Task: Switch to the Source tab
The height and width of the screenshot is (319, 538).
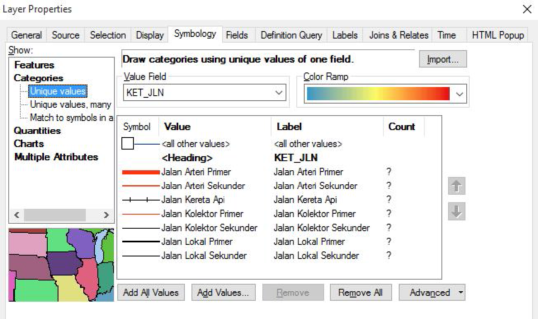Action: [x=65, y=35]
